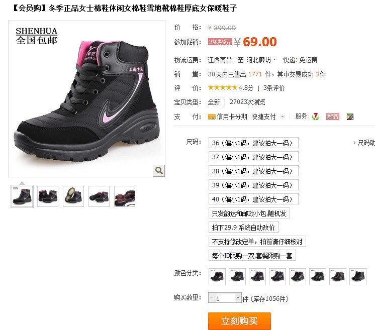375x330 pixels.
Task: Click the plus button to increase quantity
Action: (x=238, y=298)
